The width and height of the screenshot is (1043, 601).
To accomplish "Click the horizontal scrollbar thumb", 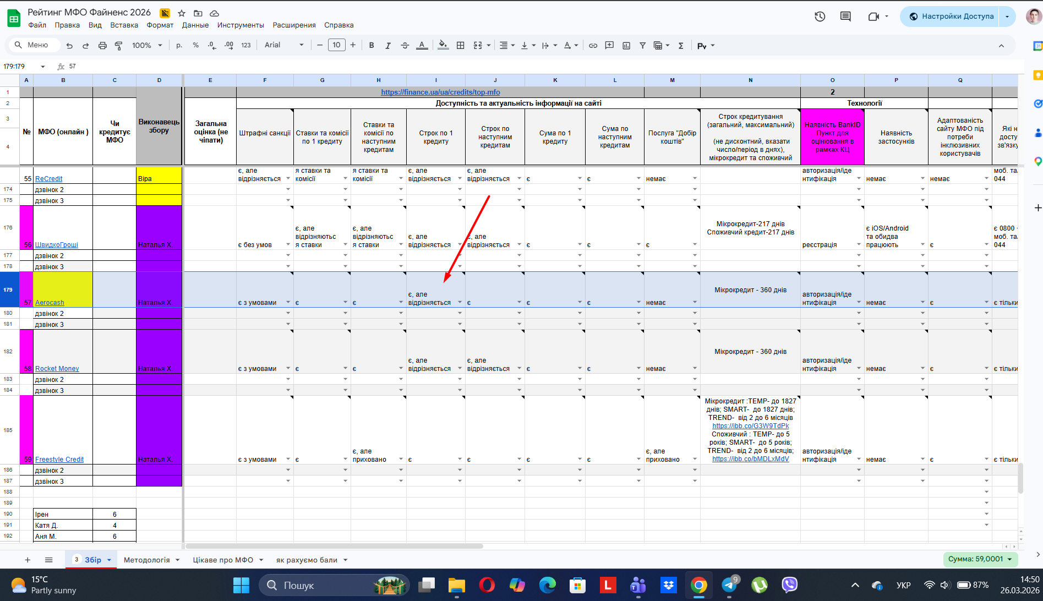I will [x=335, y=547].
